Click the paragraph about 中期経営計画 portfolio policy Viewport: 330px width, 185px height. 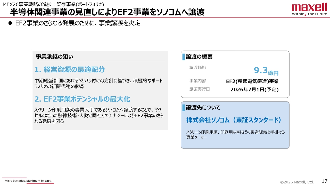pos(99,84)
